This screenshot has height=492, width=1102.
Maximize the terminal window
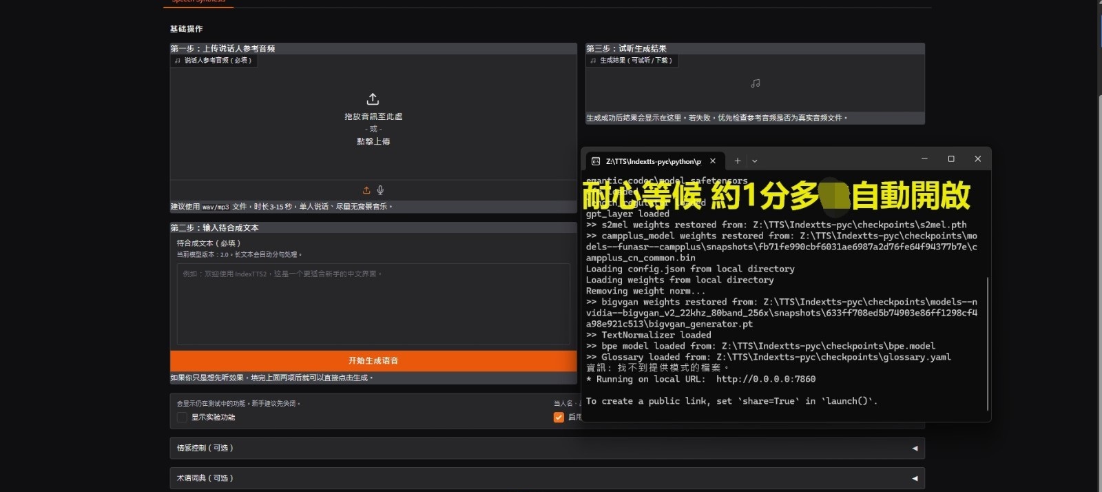tap(951, 159)
